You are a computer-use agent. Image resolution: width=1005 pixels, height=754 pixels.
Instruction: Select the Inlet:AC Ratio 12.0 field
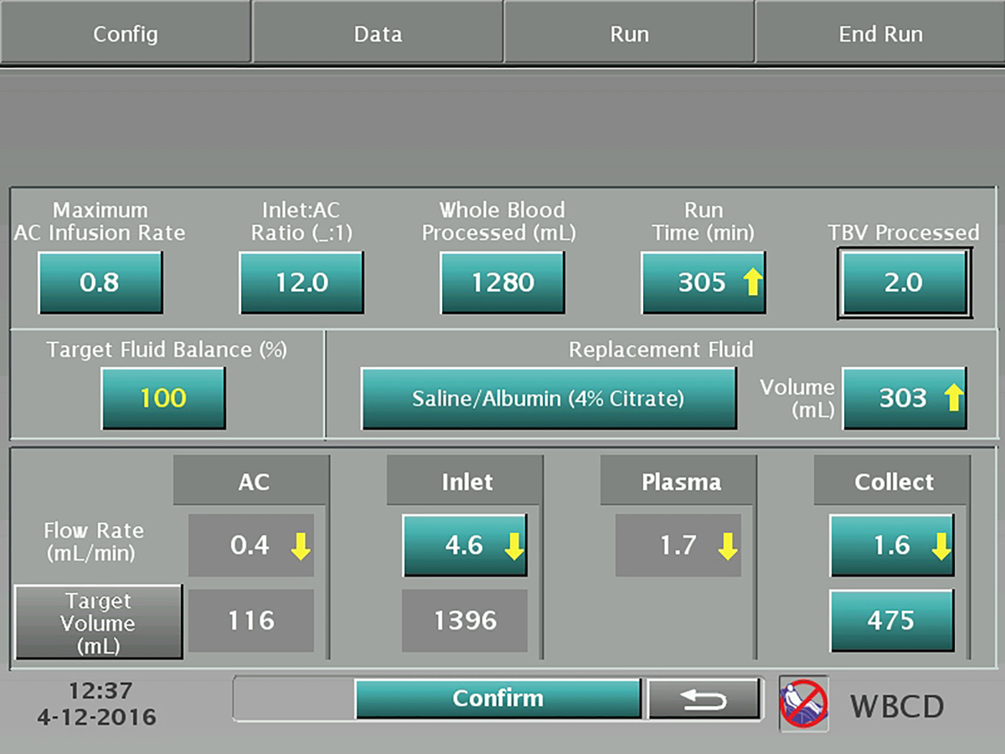point(301,282)
